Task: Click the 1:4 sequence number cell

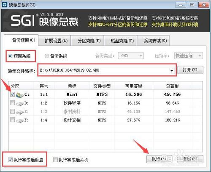Action: [44, 120]
